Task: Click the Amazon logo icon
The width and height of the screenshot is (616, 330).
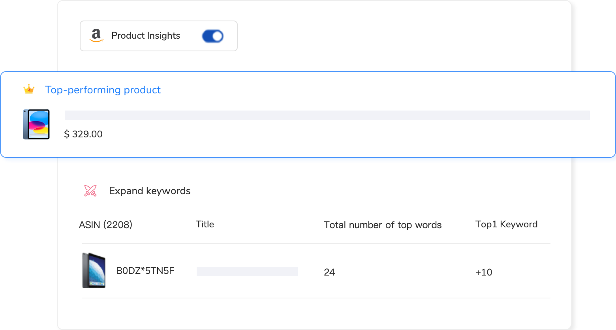Action: pos(96,36)
